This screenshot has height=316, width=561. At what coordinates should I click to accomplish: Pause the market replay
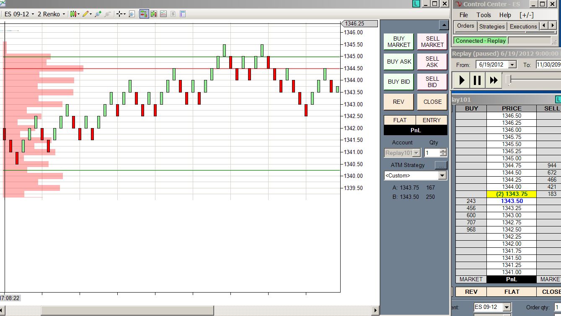click(477, 80)
